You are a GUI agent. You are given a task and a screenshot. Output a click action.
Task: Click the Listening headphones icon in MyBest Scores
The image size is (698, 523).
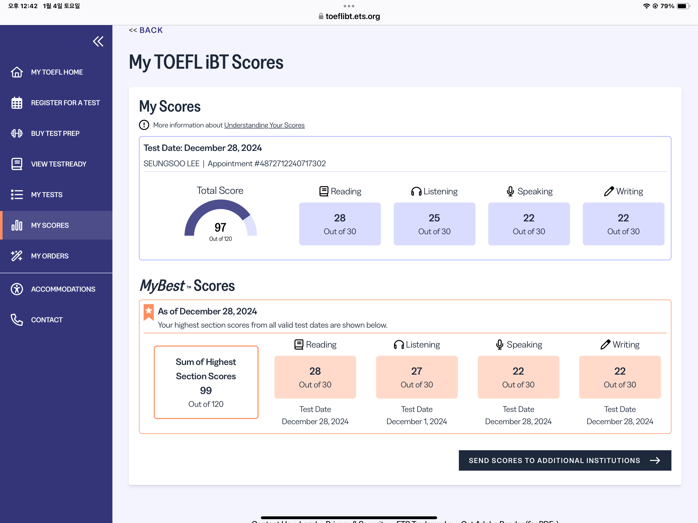(399, 344)
